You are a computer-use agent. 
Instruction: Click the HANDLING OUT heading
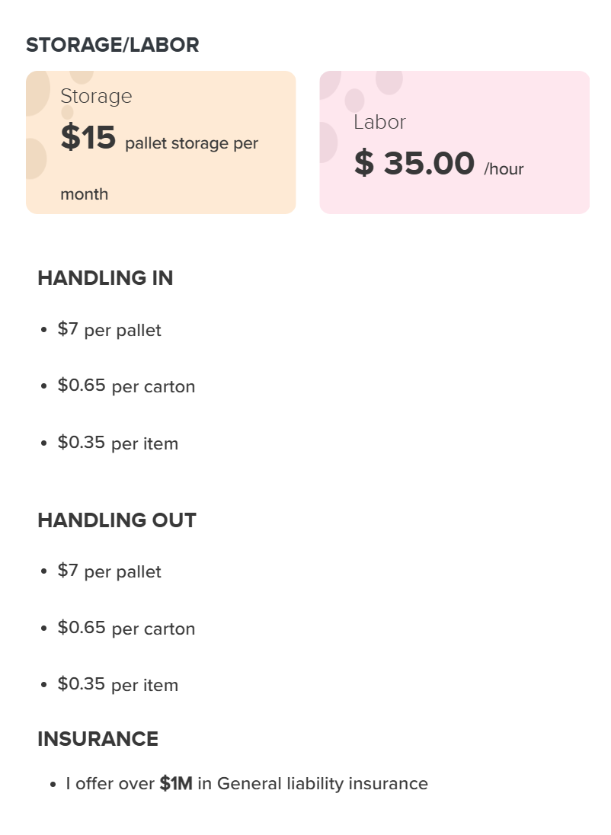(x=117, y=520)
